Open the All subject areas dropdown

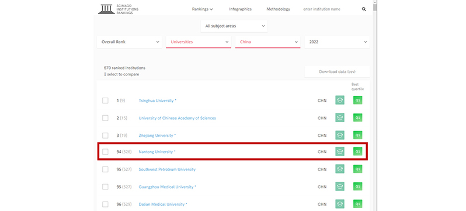click(234, 26)
